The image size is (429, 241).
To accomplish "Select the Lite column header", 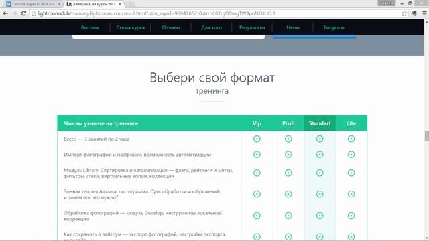I will coord(351,123).
